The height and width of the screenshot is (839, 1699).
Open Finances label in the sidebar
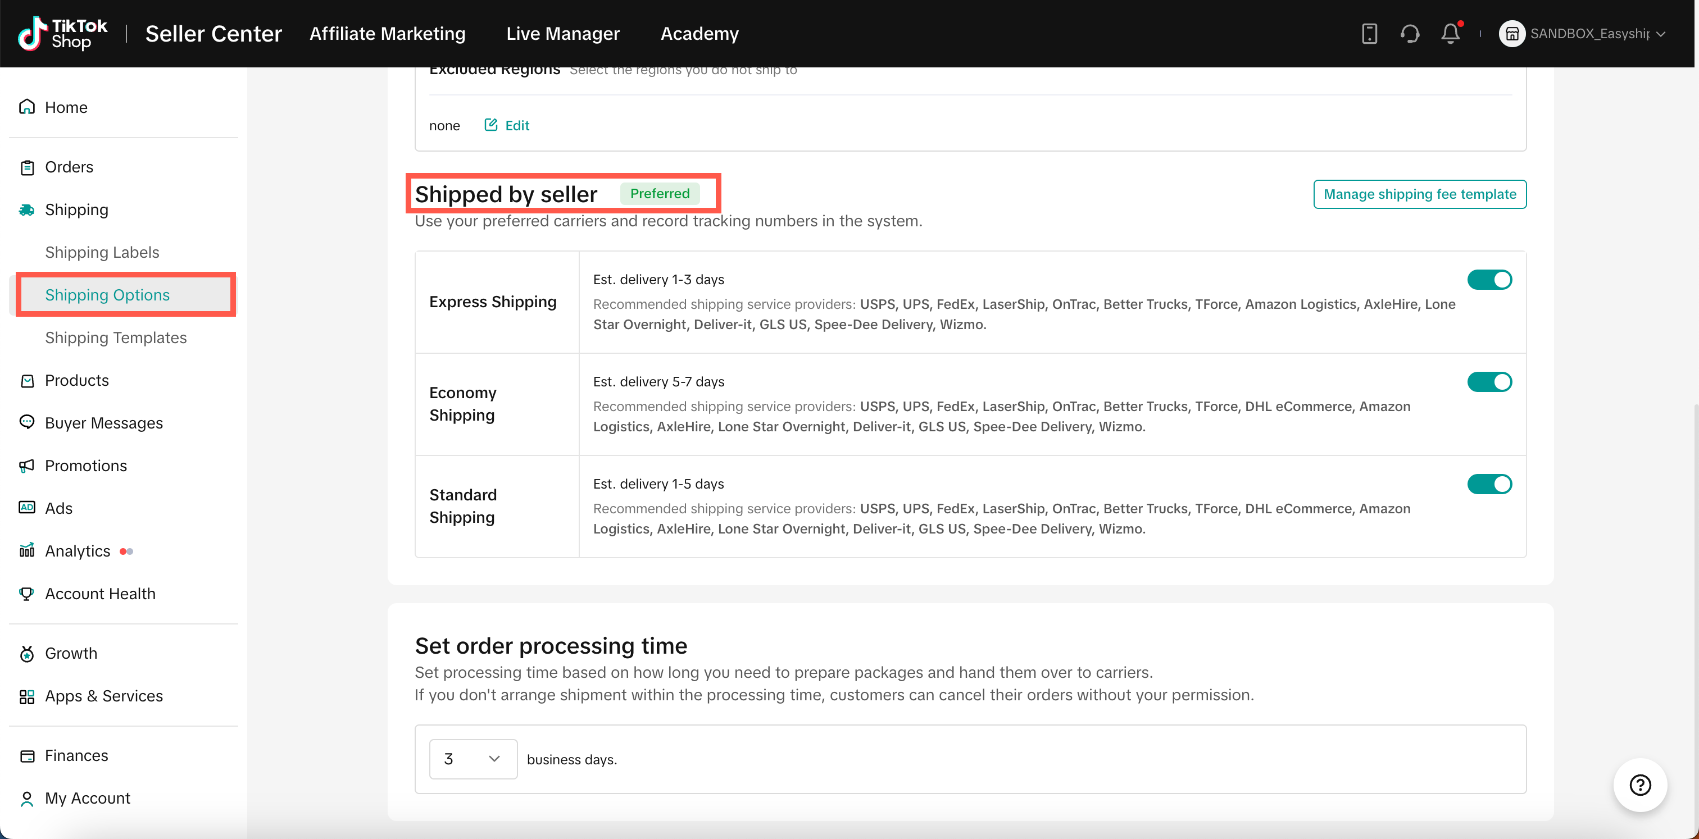coord(76,756)
